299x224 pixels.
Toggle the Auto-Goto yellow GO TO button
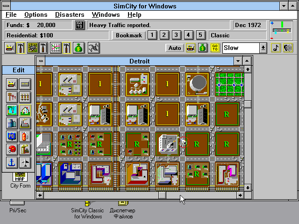(x=215, y=48)
